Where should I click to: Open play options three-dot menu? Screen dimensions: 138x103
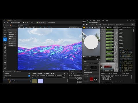pos(45,23)
